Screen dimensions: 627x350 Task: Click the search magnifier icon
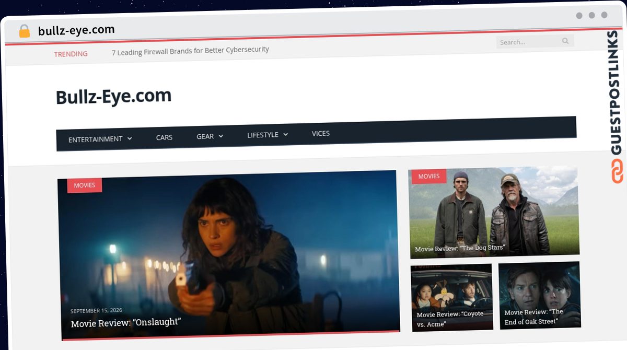[565, 41]
